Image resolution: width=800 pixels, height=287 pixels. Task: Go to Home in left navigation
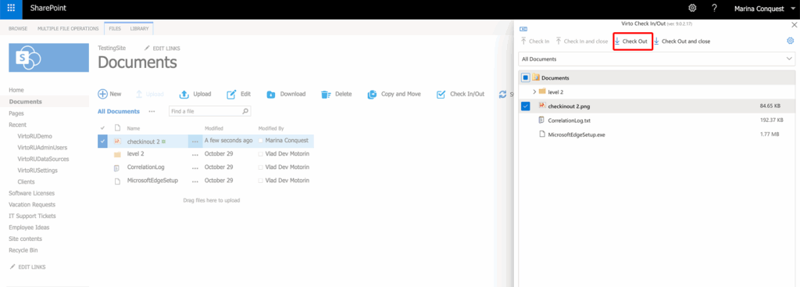16,90
